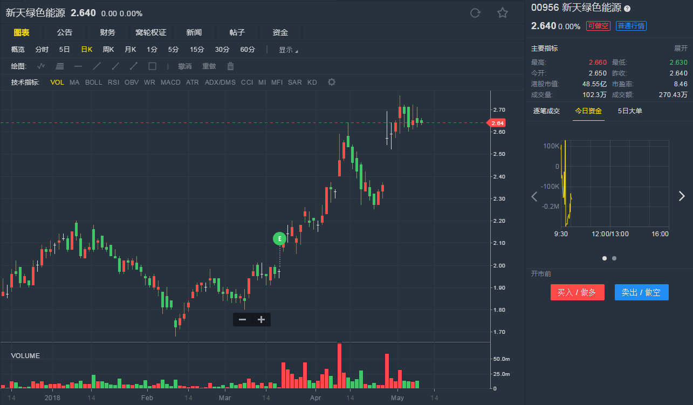Screen dimensions: 693x405
Task: Open the 显示 display dropdown
Action: (x=288, y=50)
